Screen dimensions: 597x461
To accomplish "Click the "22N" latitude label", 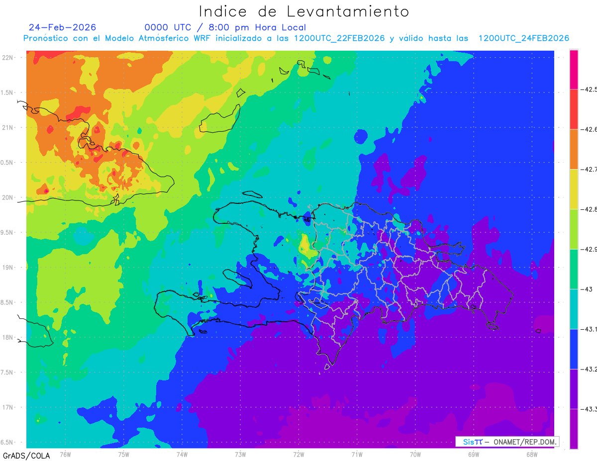I will coord(8,57).
